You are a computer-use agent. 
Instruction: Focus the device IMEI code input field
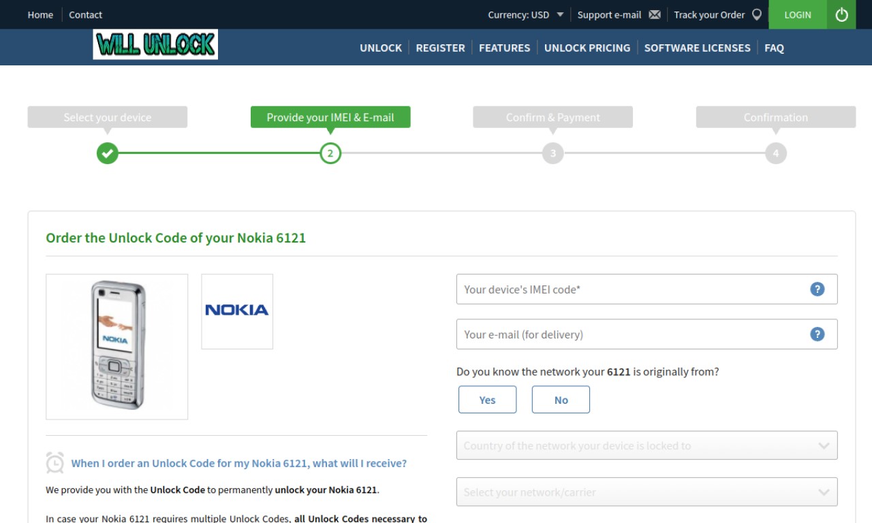647,289
